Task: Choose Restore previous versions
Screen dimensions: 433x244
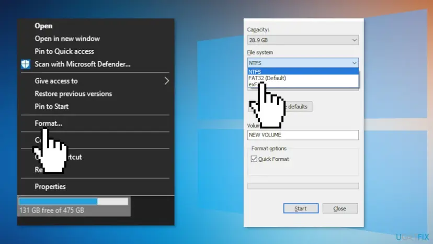Action: tap(73, 94)
